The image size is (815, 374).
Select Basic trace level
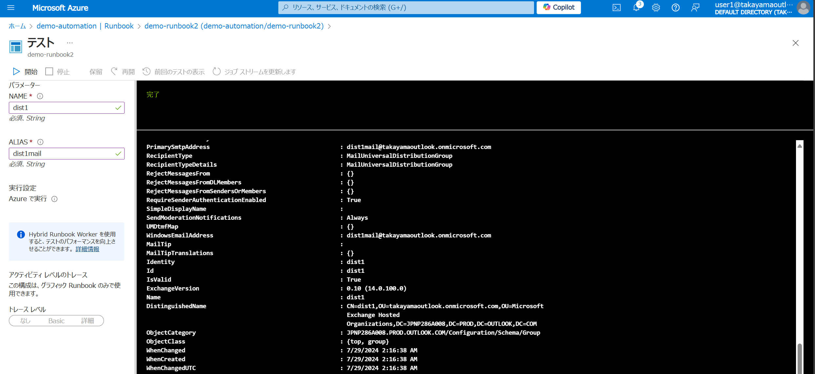(x=56, y=321)
